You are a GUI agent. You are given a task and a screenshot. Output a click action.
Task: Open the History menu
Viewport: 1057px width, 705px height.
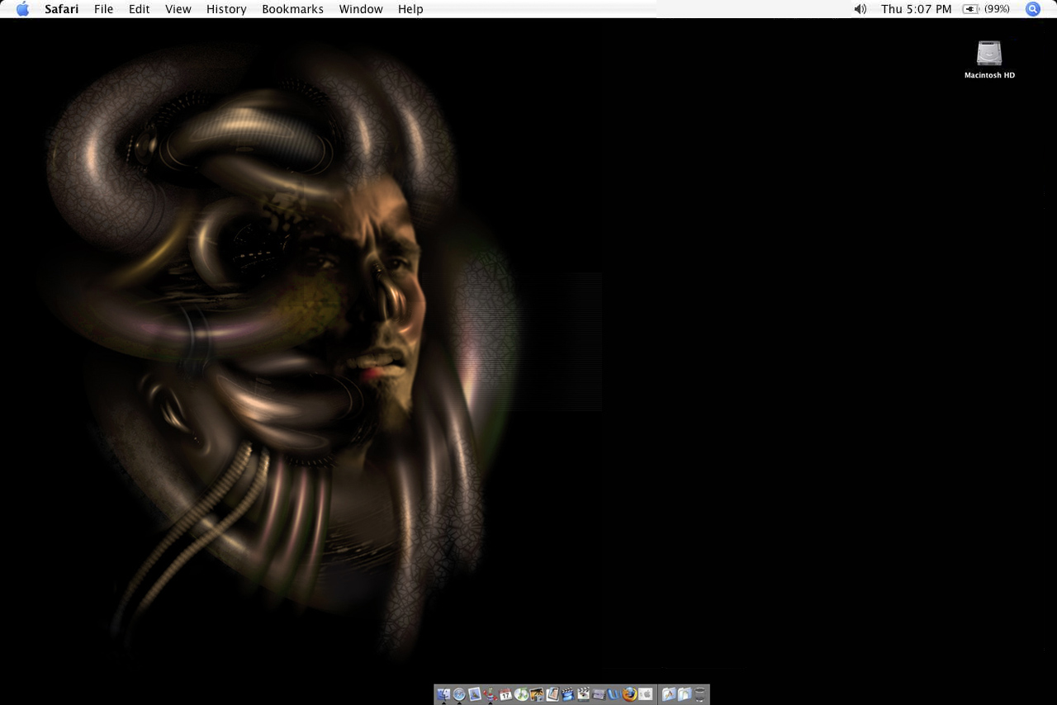pos(226,9)
